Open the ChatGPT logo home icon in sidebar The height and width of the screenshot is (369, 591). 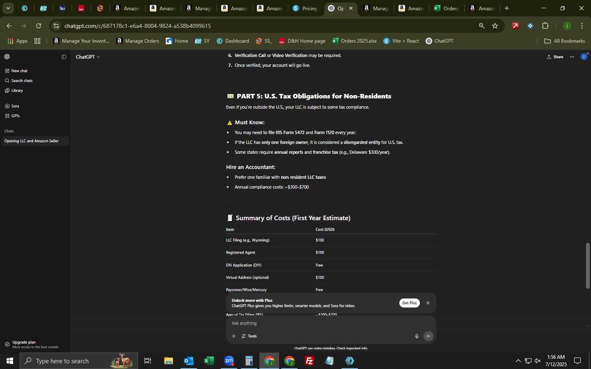(x=7, y=57)
